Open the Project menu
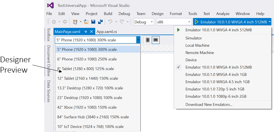This screenshot has height=132, width=274. tap(92, 14)
